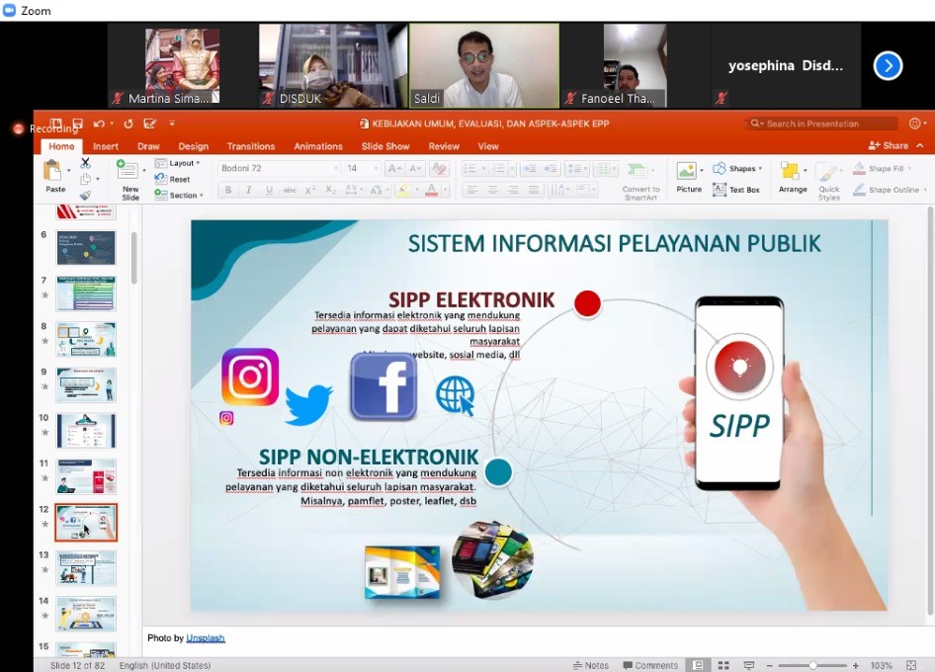
Task: Click Search in Presentation field
Action: coord(821,124)
